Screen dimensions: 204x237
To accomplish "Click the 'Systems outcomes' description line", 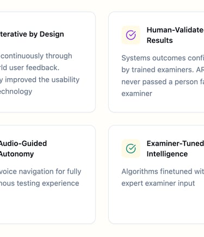I will click(163, 58).
